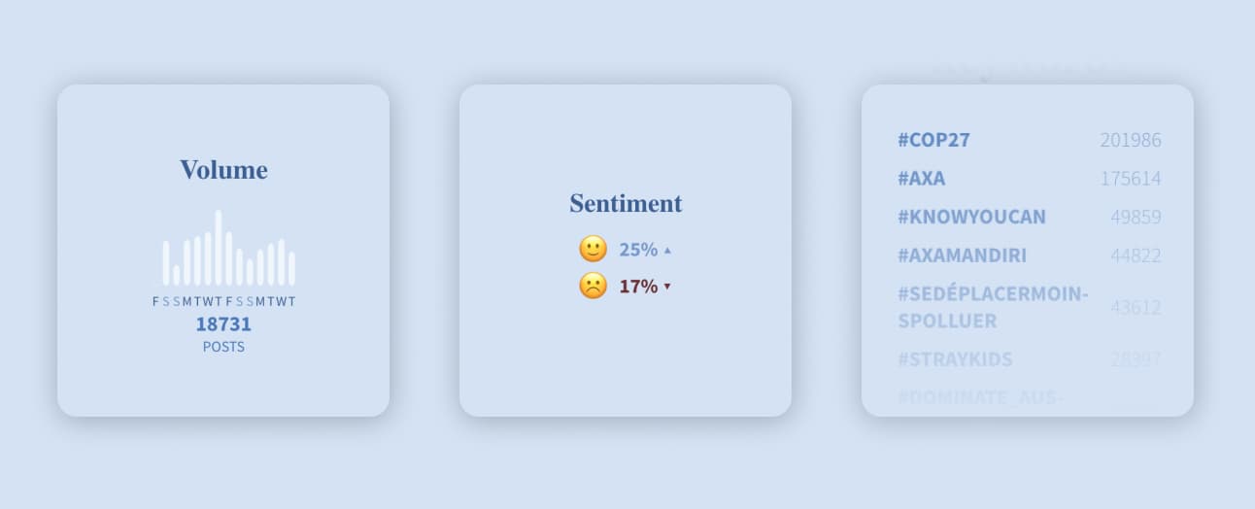The width and height of the screenshot is (1255, 509).
Task: Click the 175614 count for #AXA
Action: tap(1130, 179)
